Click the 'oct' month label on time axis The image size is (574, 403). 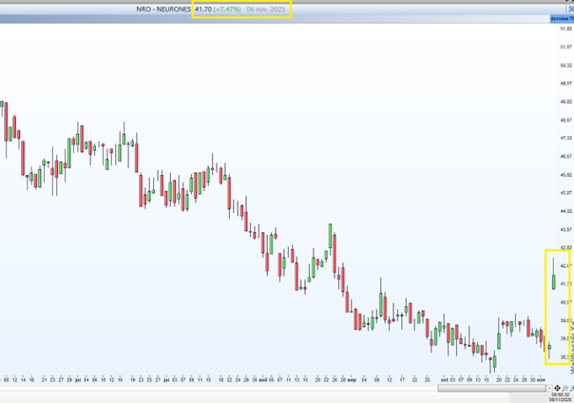[445, 380]
